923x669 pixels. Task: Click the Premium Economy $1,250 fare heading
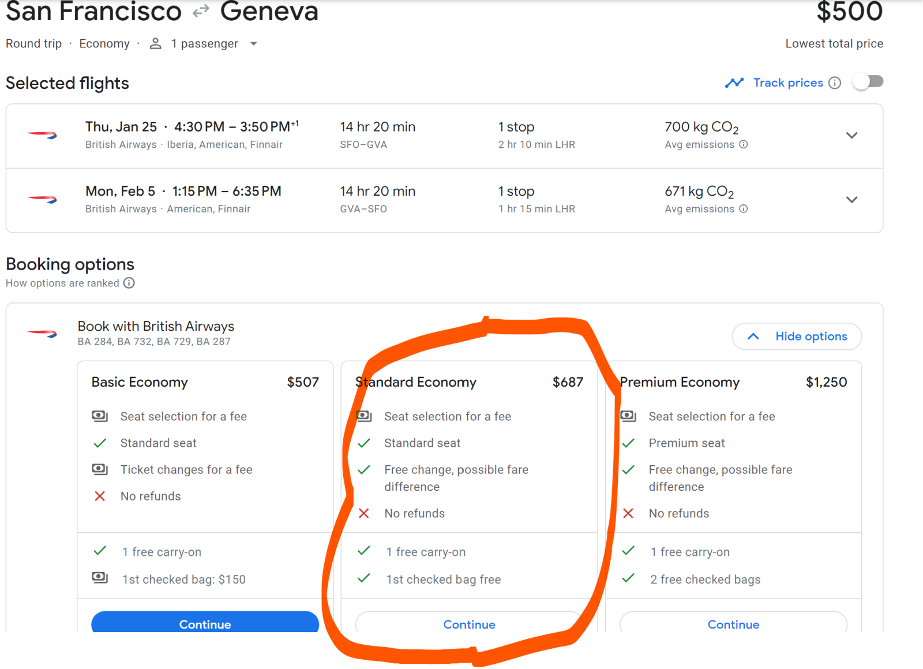pos(733,382)
